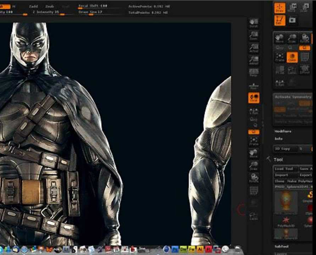This screenshot has width=316, height=255.
Task: Toggle L.Sym on the right shelf
Action: click(x=254, y=111)
